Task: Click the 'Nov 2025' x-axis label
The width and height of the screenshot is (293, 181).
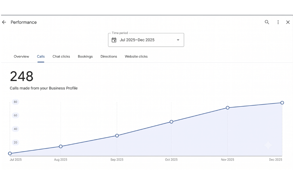Action: click(x=227, y=160)
